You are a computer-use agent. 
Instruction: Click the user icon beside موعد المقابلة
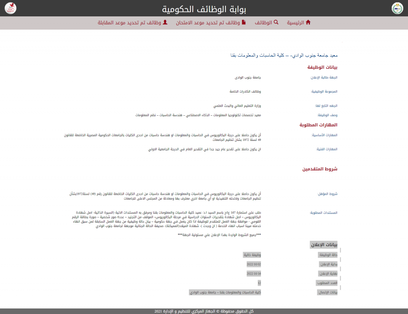(165, 22)
